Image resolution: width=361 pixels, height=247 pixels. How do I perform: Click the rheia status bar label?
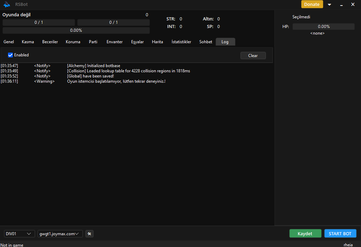pyautogui.click(x=348, y=245)
